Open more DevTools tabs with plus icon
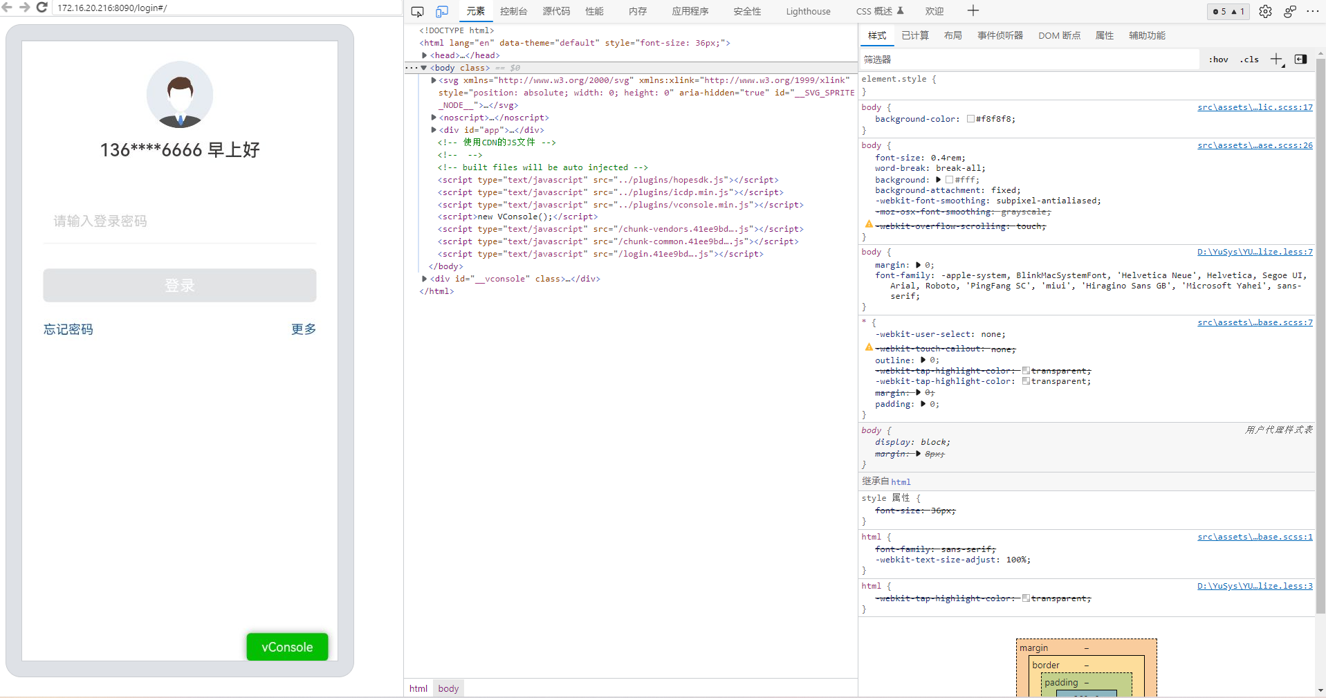Viewport: 1326px width, 698px height. coord(973,10)
